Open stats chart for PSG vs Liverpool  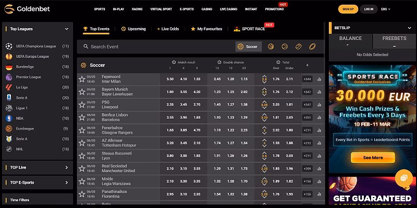click(x=319, y=105)
